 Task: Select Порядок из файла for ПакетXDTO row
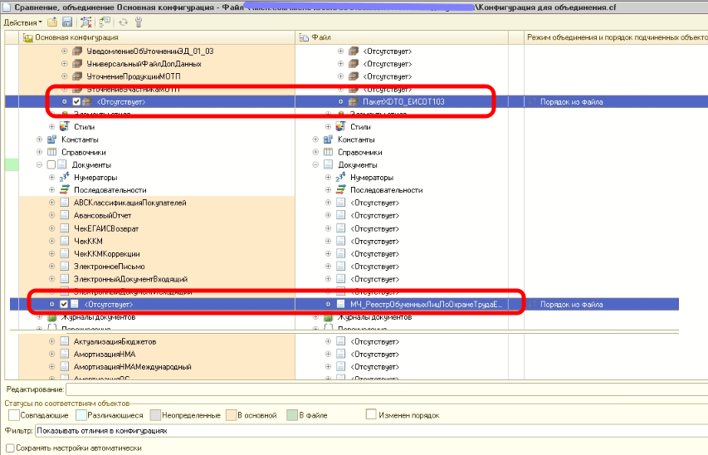click(x=571, y=102)
